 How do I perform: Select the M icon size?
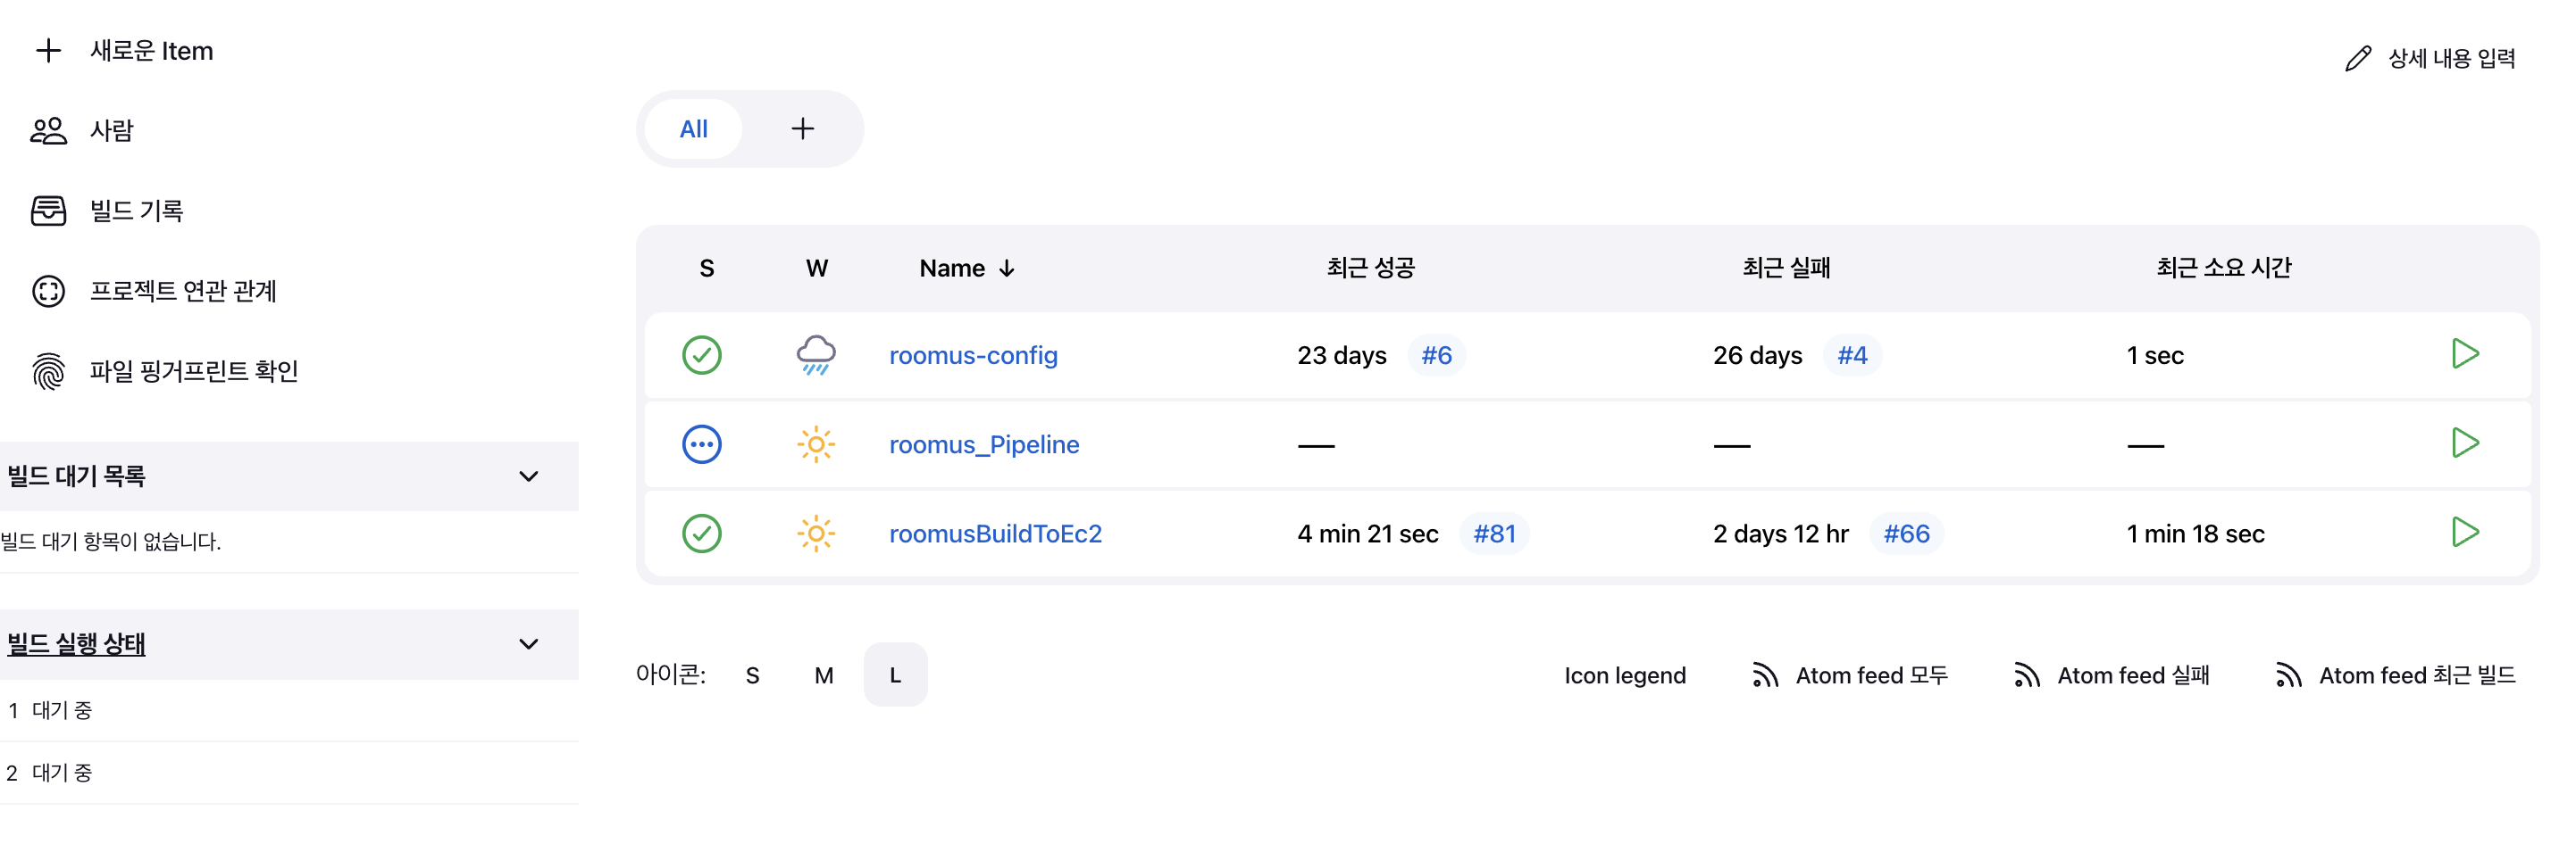[x=824, y=674]
